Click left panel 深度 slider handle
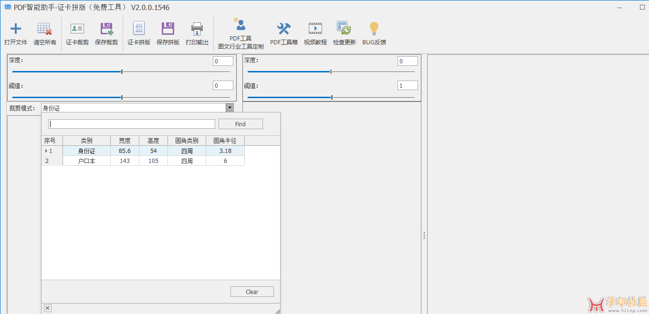Viewport: 649px width, 314px height. pyautogui.click(x=122, y=72)
